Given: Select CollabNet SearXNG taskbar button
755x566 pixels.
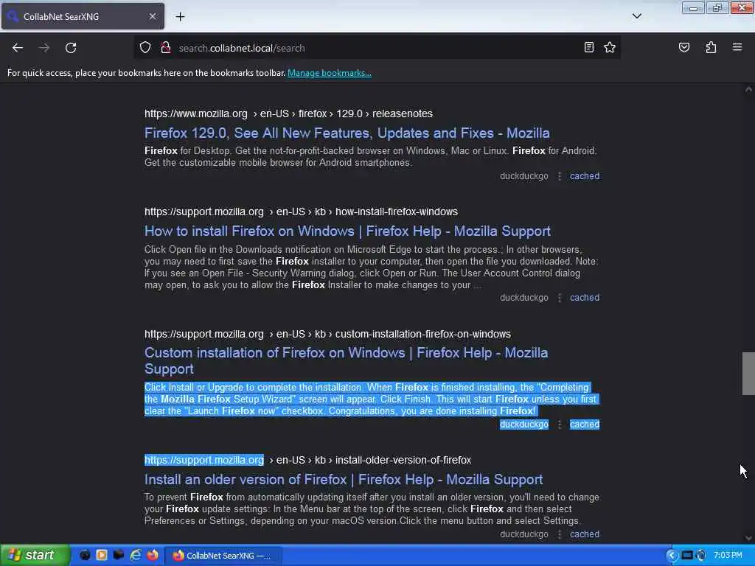Looking at the screenshot, I should (223, 556).
